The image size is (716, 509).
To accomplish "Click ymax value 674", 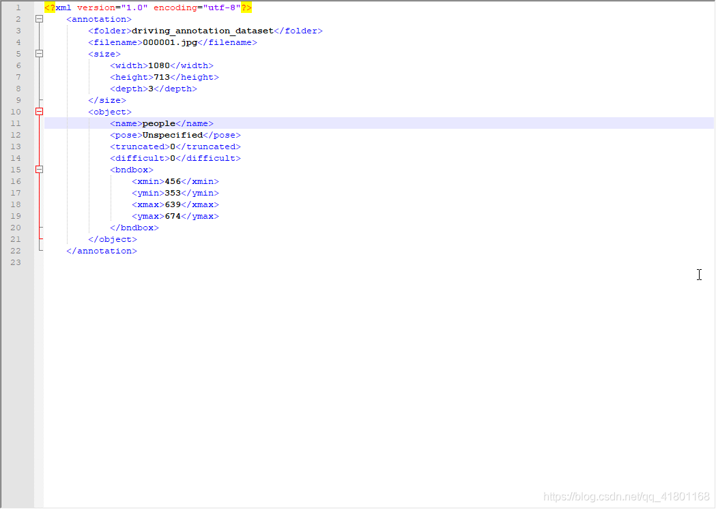I will click(173, 216).
